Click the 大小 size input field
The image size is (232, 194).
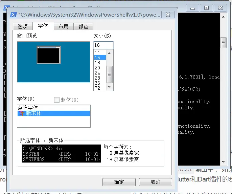(103, 45)
